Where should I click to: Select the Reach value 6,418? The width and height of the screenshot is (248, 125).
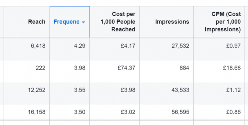tap(38, 46)
